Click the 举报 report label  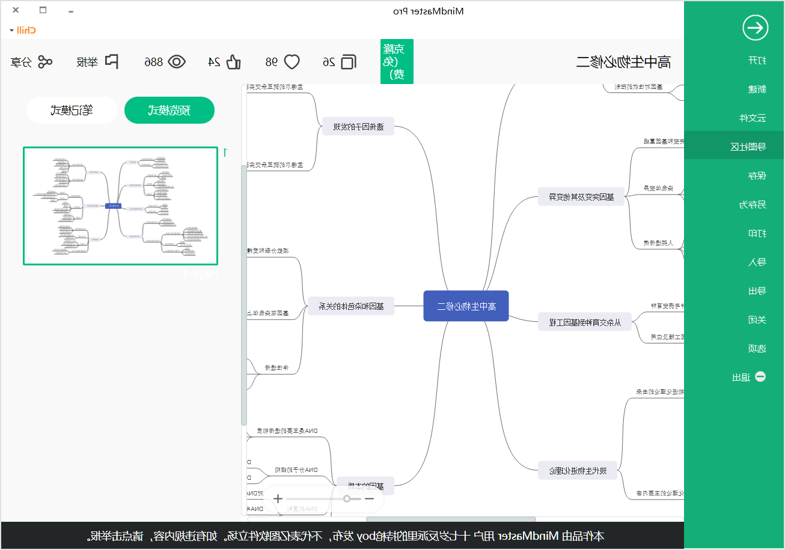coord(87,62)
